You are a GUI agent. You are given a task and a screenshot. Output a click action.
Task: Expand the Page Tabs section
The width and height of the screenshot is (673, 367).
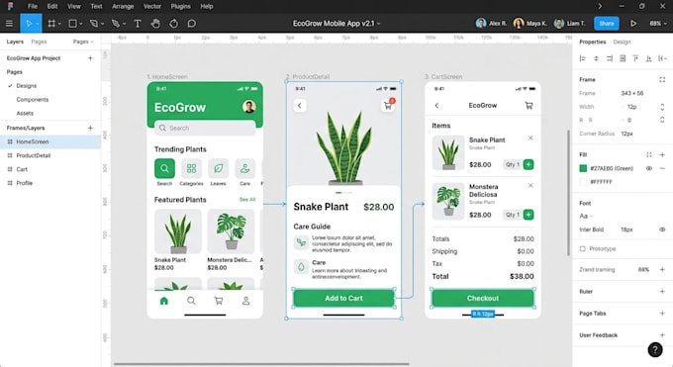662,314
